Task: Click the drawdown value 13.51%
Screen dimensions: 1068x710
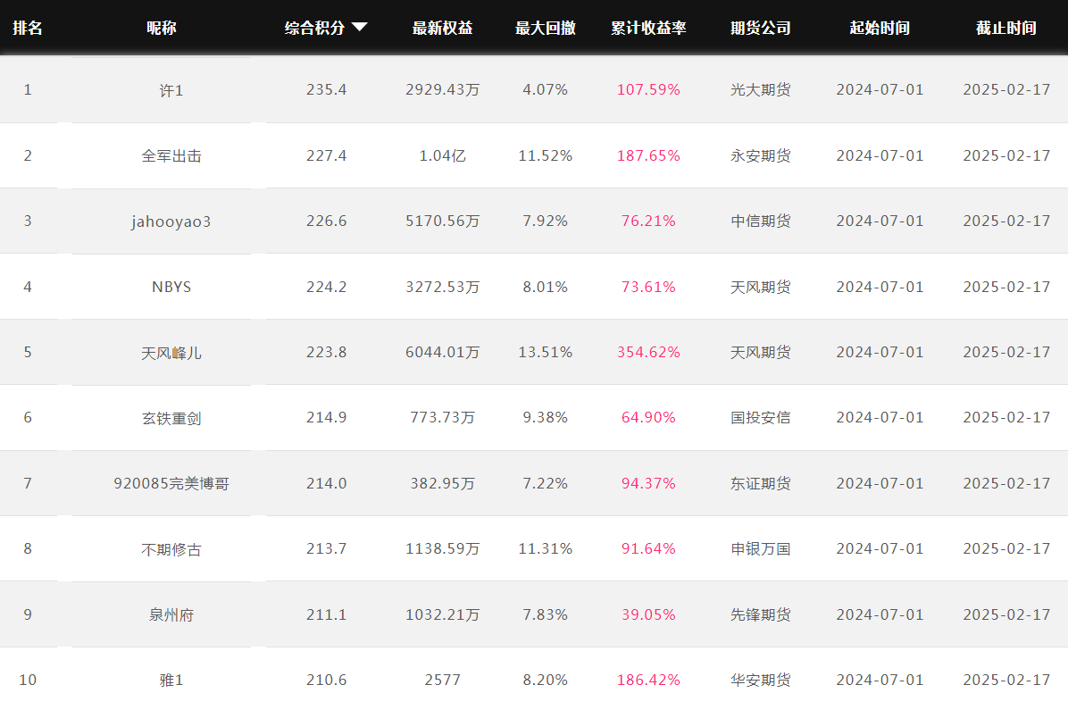Action: coord(546,352)
